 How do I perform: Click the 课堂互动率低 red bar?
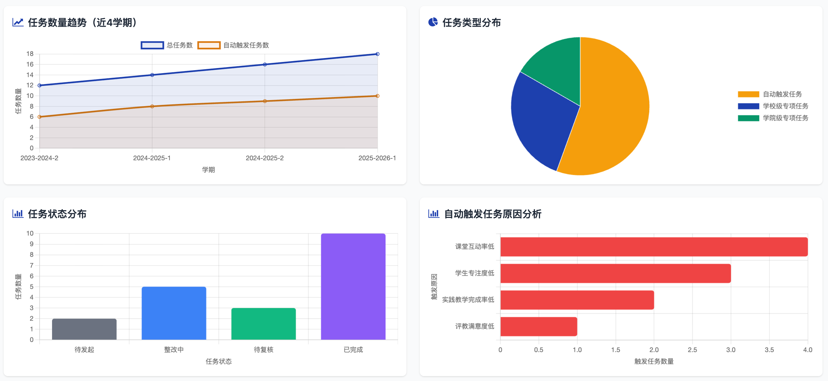[x=654, y=247]
